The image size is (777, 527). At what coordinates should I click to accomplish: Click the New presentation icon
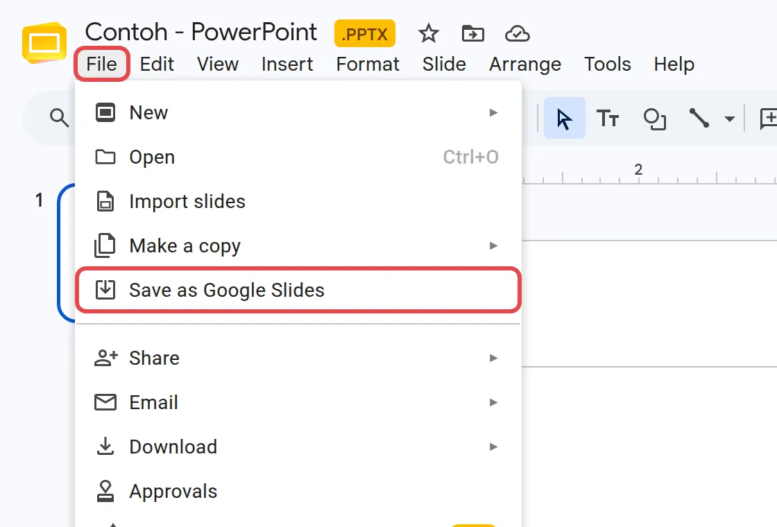click(105, 112)
